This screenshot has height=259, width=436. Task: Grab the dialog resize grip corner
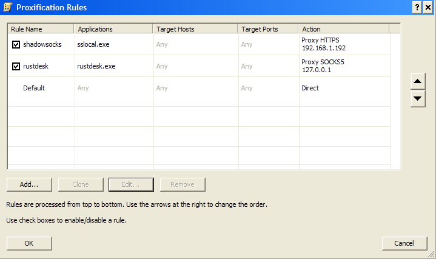tap(431, 254)
